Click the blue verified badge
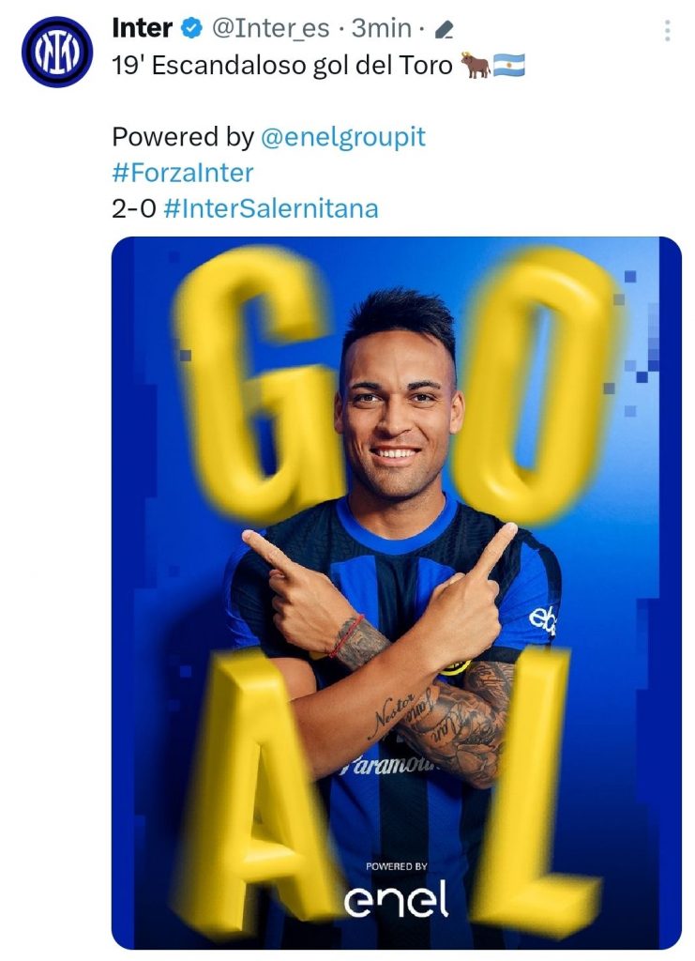695x961 pixels. (x=191, y=29)
